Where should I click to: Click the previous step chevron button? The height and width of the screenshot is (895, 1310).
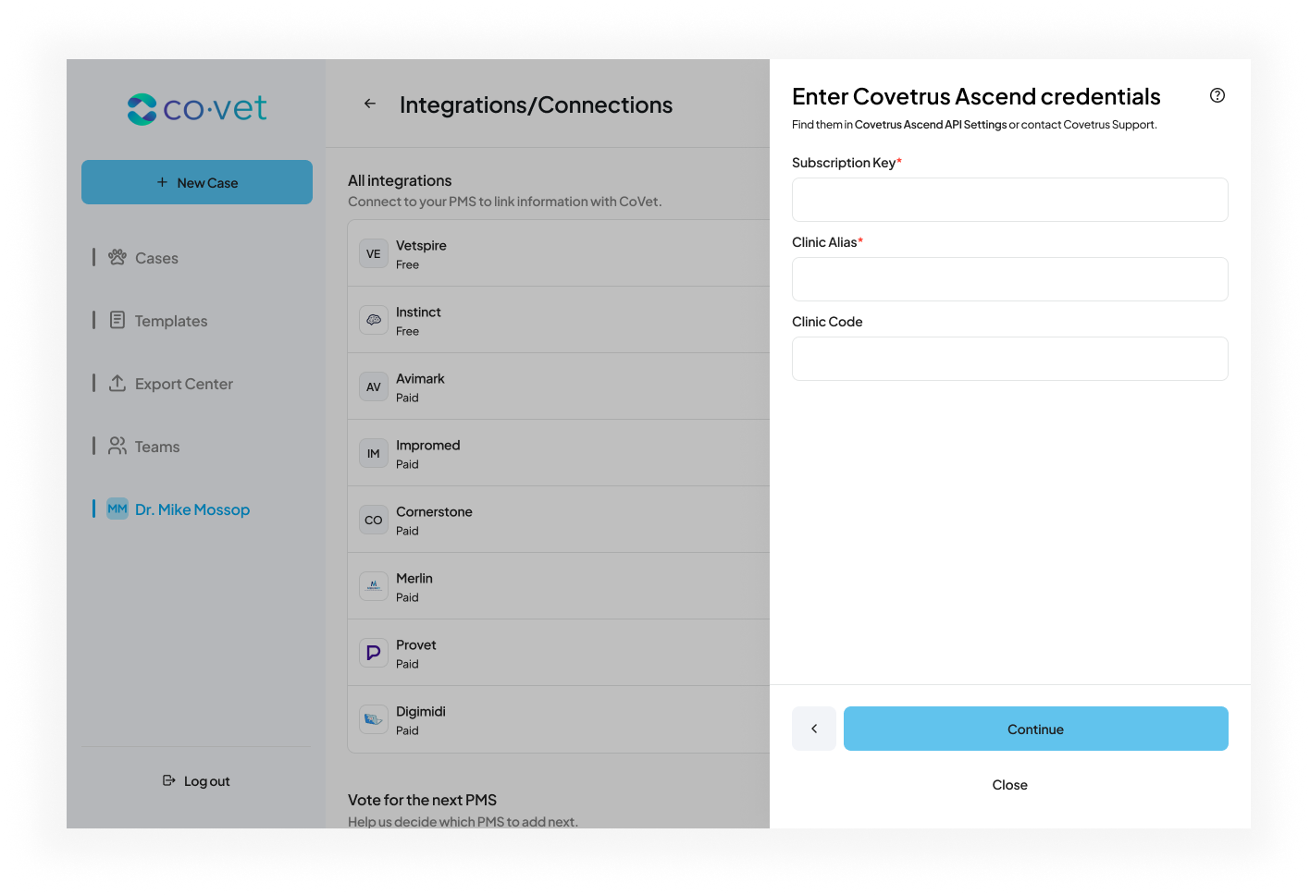pos(814,729)
